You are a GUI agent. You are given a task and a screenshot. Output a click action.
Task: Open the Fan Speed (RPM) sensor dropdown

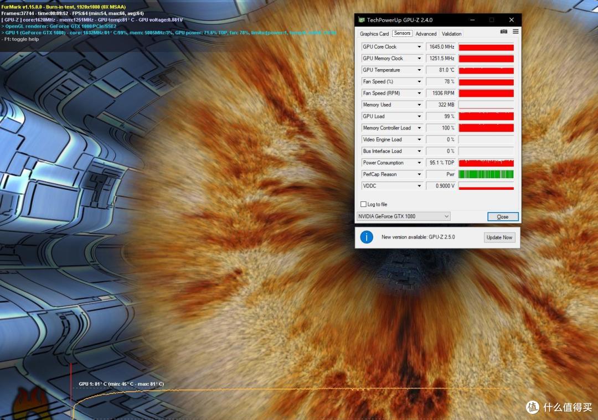pyautogui.click(x=419, y=93)
